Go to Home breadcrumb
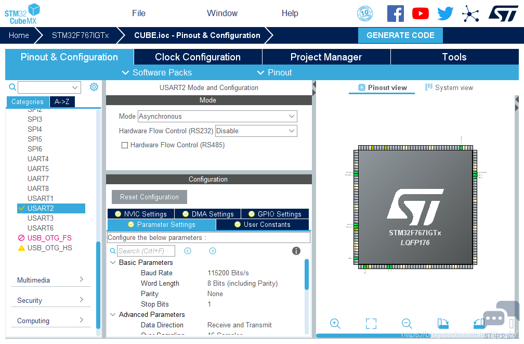The height and width of the screenshot is (344, 524). coord(19,35)
